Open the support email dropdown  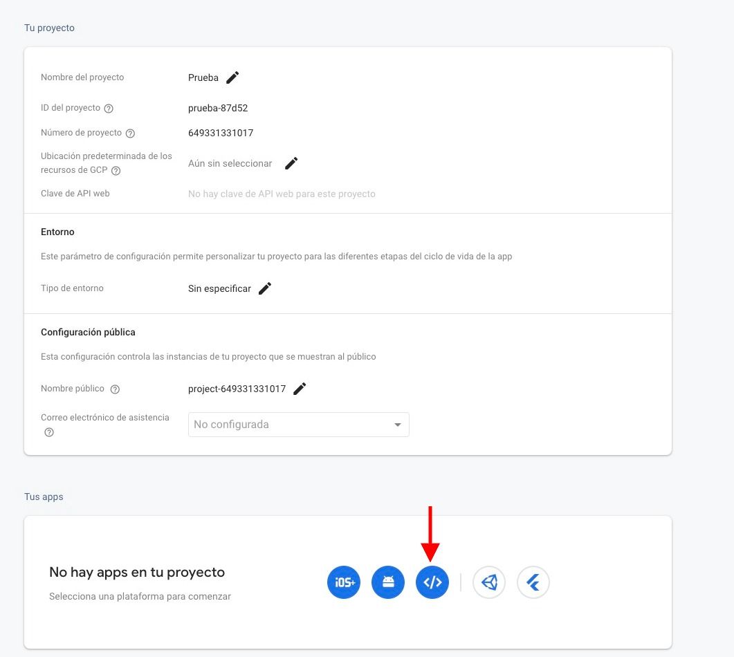299,425
